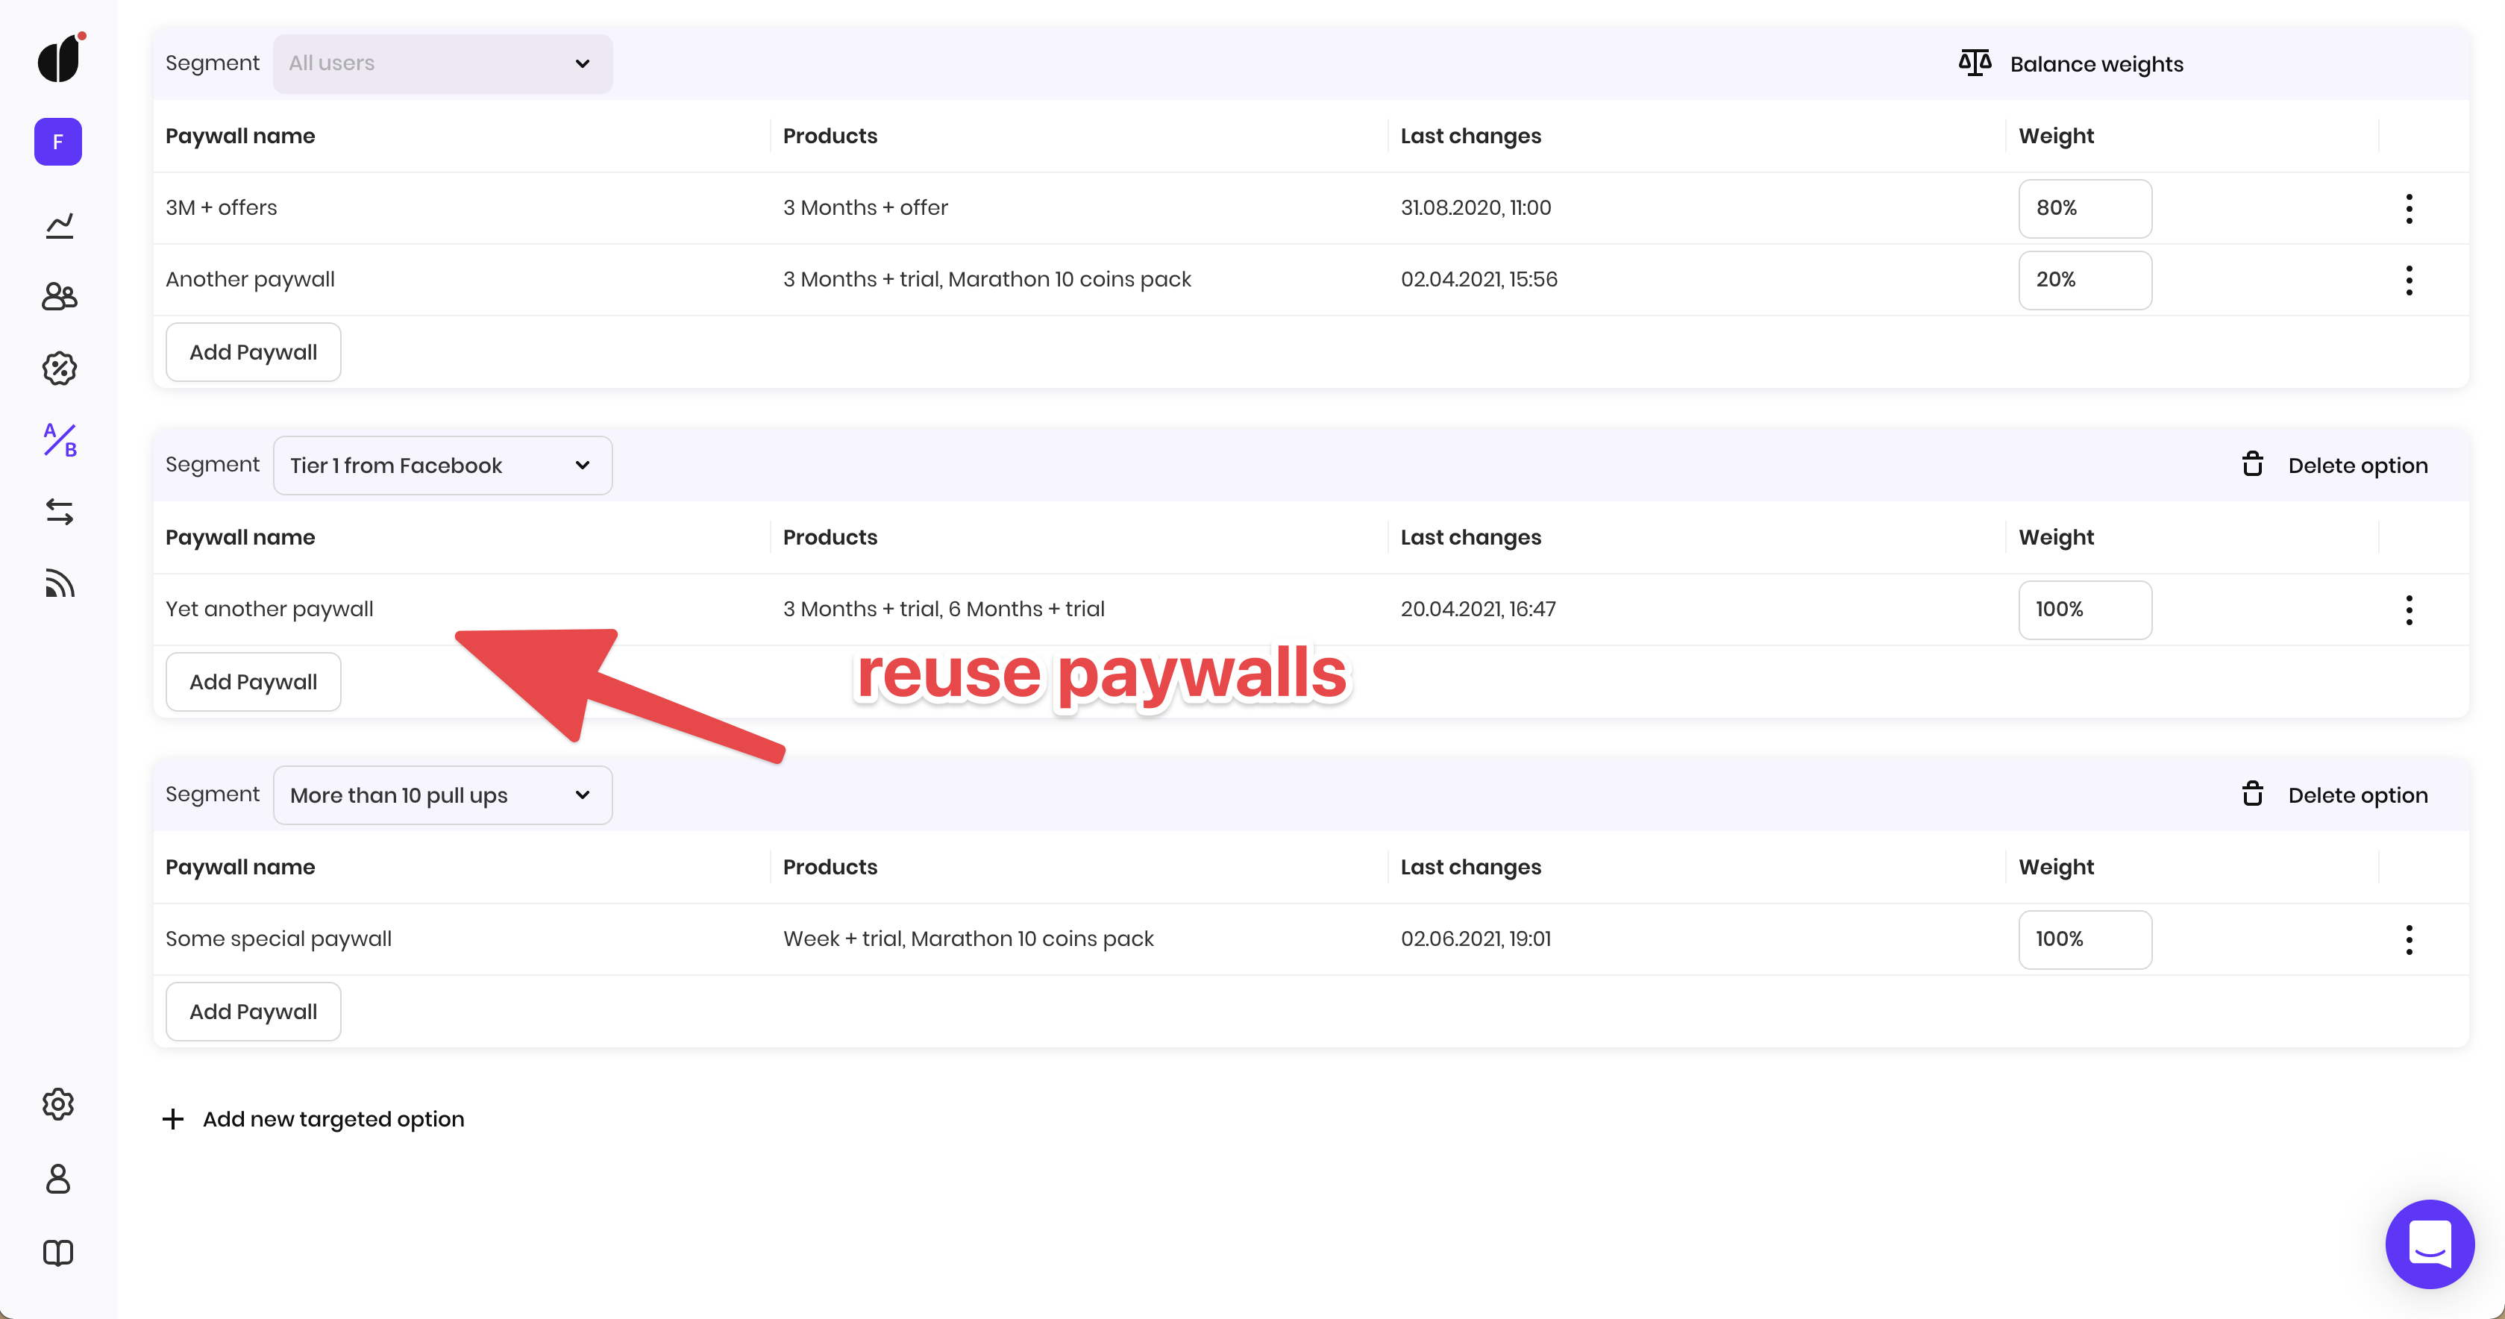
Task: Open user profile icon at bottom sidebar
Action: click(58, 1178)
